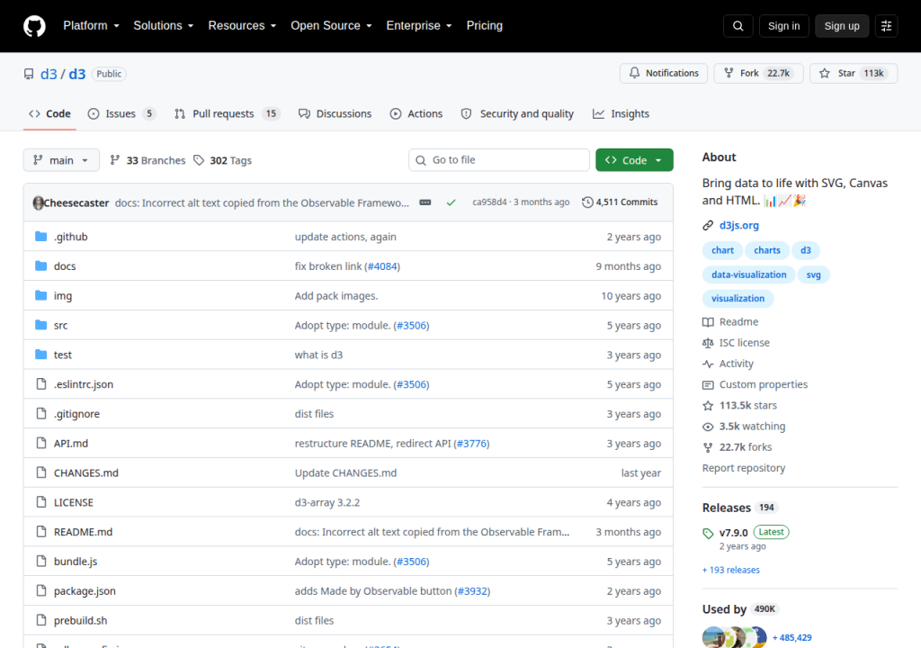Image resolution: width=921 pixels, height=648 pixels.
Task: Click the star icon next to 113.5k stars
Action: 708,406
